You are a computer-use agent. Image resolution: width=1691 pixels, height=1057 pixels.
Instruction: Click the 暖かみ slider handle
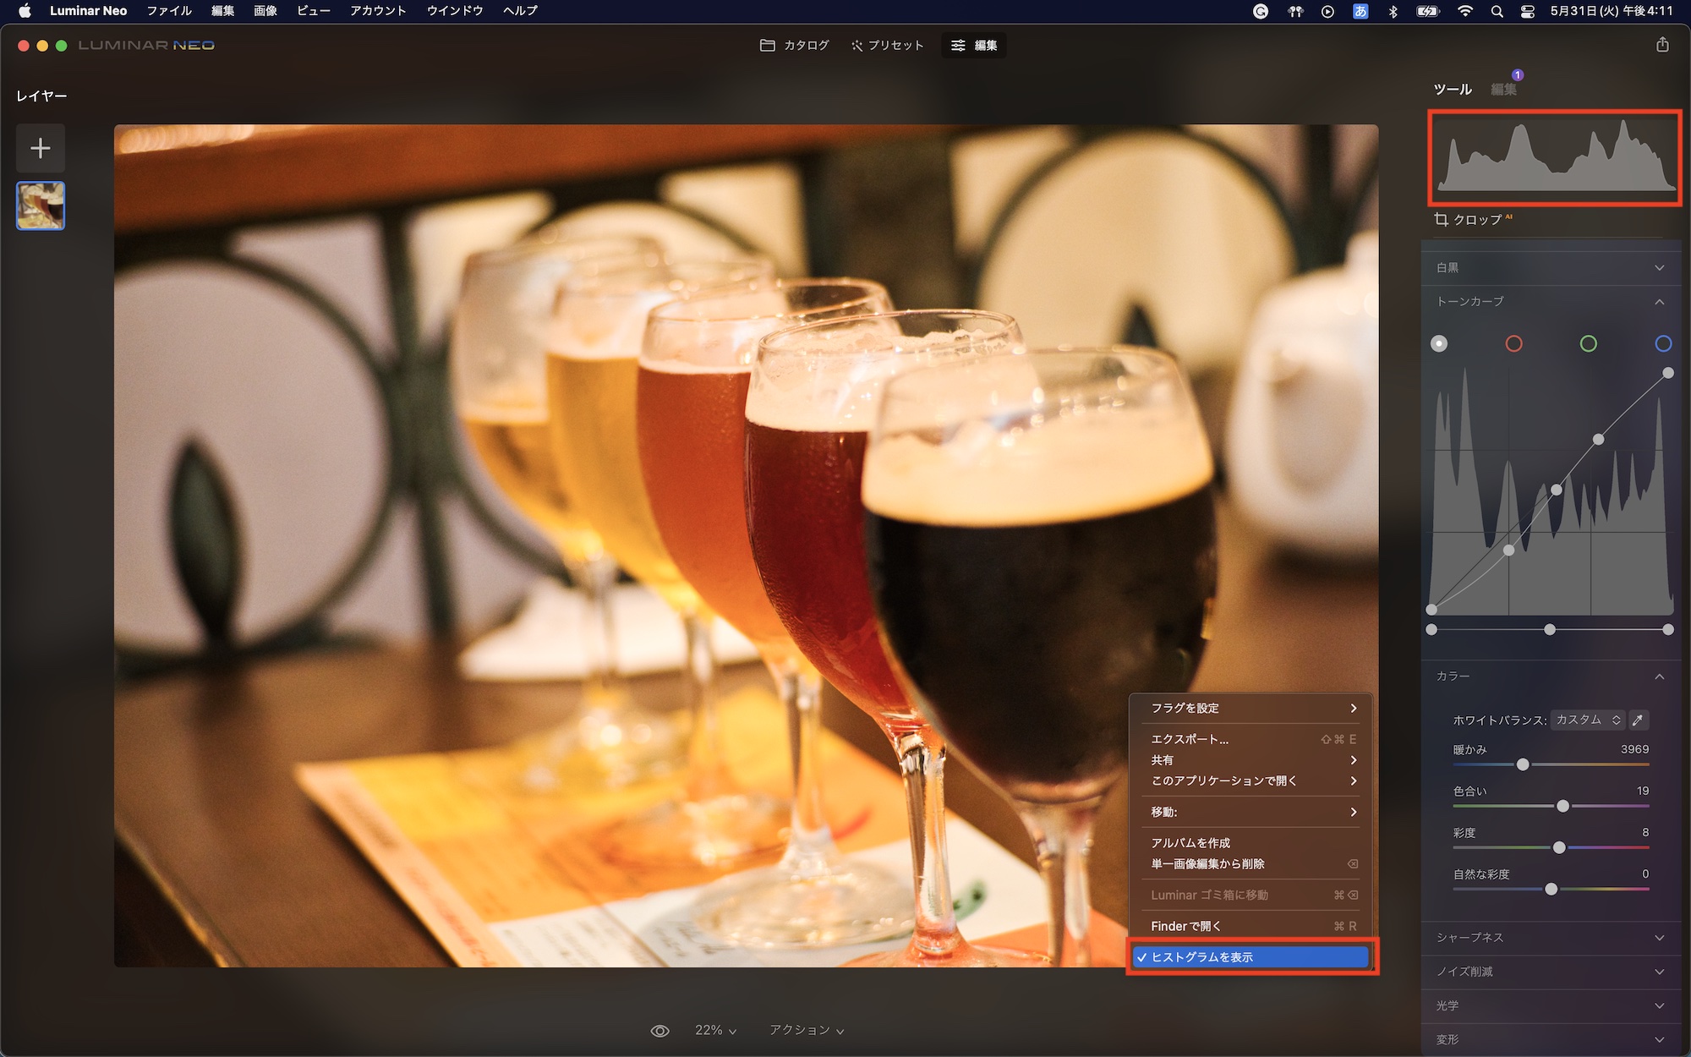point(1523,764)
